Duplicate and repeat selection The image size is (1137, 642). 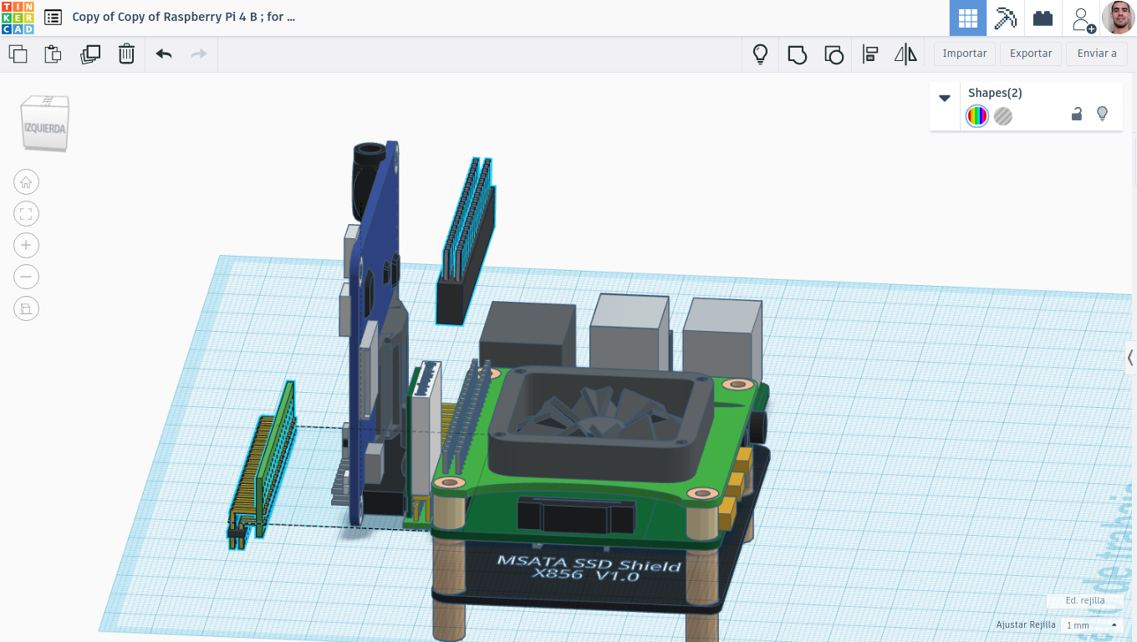point(89,54)
